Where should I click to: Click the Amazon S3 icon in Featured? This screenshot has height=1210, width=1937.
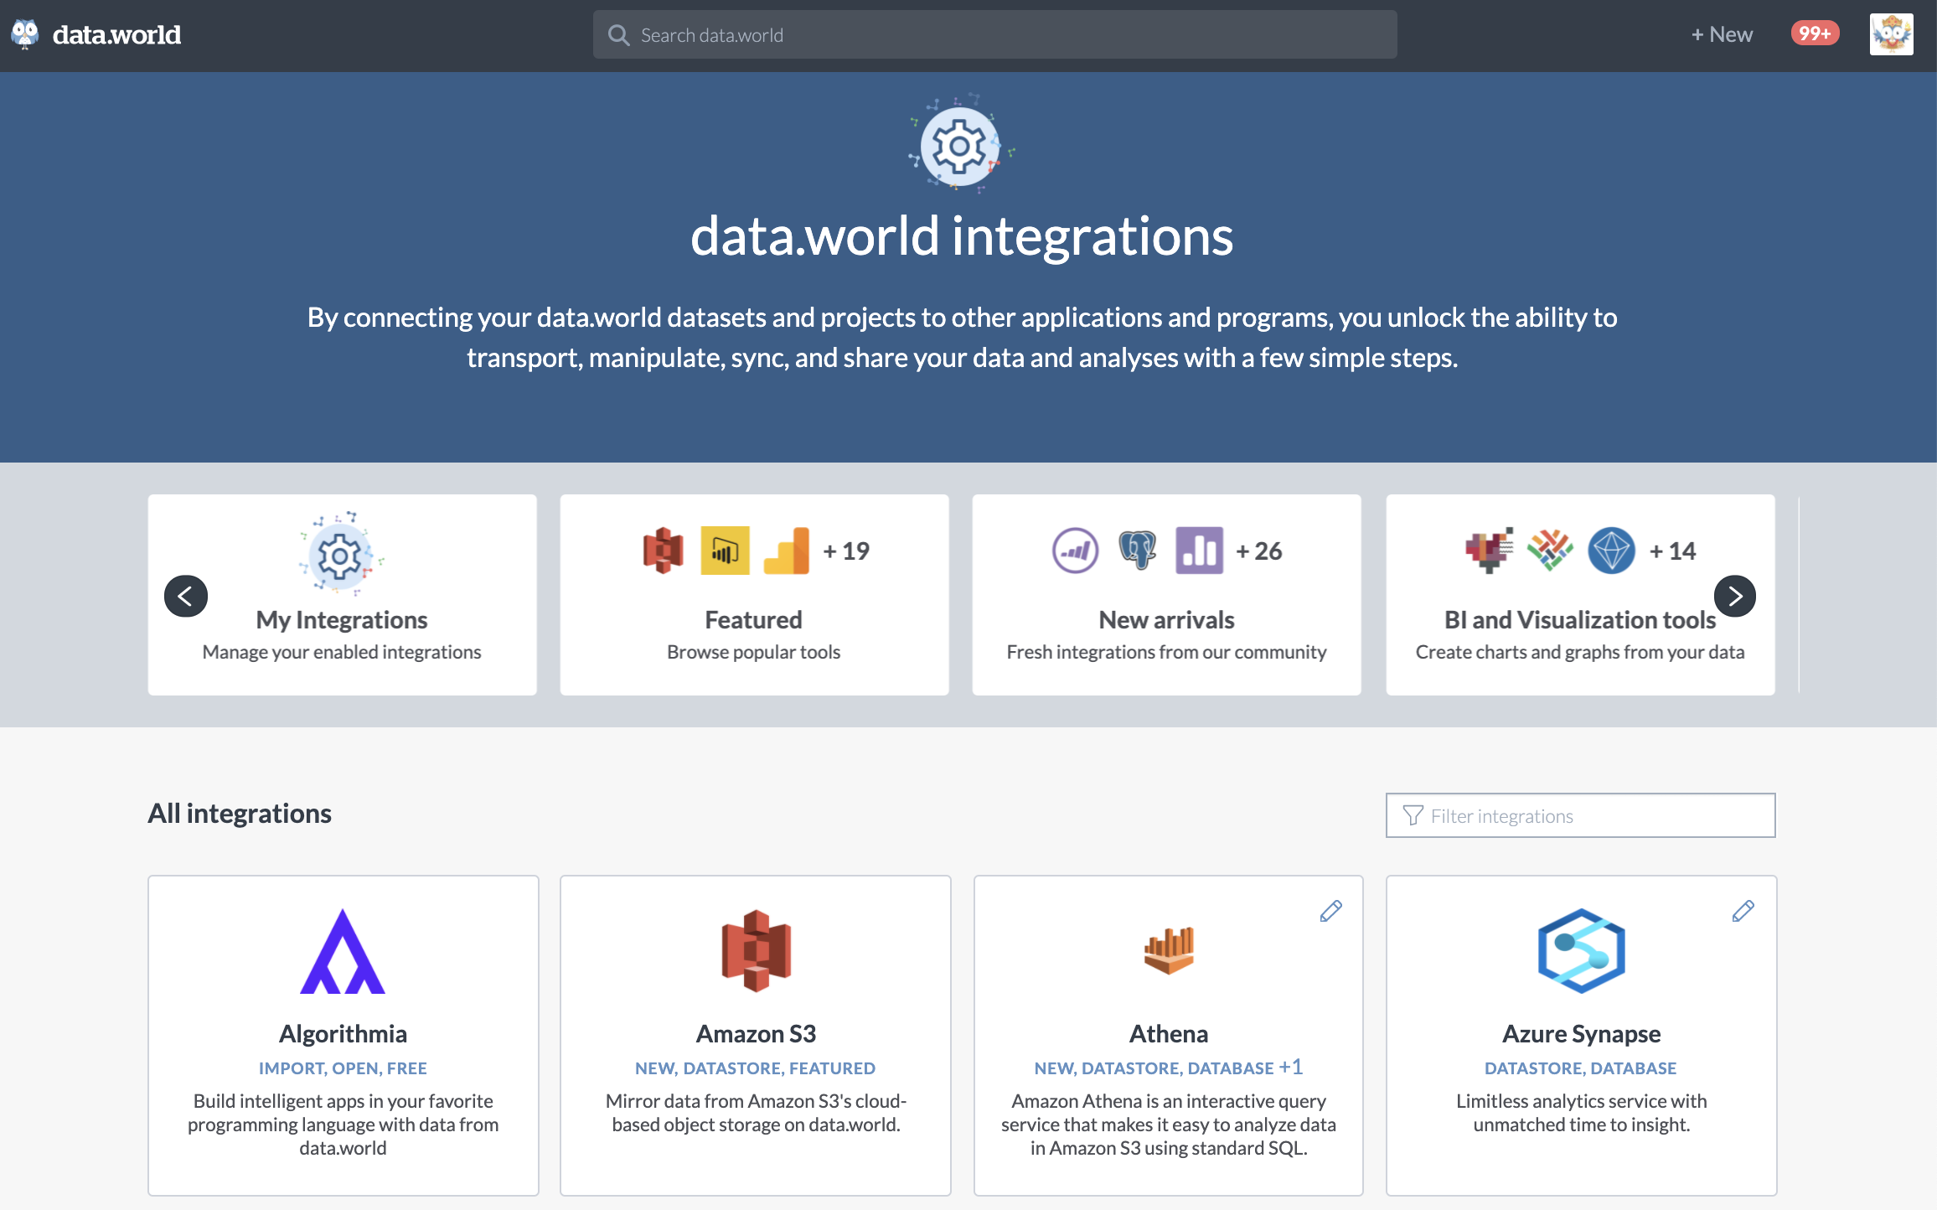tap(664, 551)
